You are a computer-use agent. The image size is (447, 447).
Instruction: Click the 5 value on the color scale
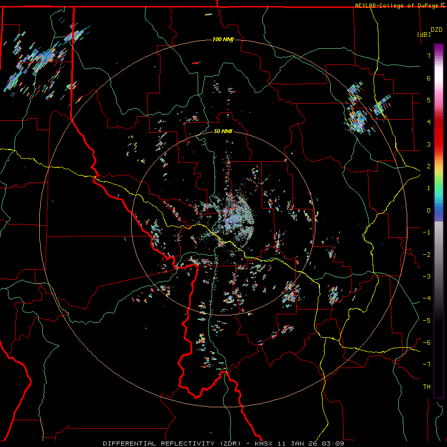(x=429, y=100)
